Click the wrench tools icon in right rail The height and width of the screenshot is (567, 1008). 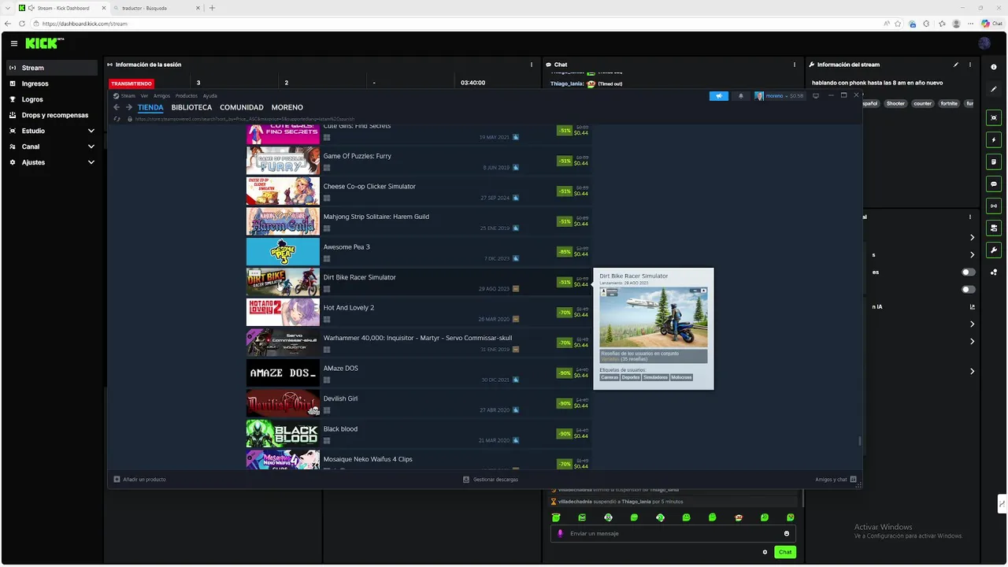tap(994, 250)
